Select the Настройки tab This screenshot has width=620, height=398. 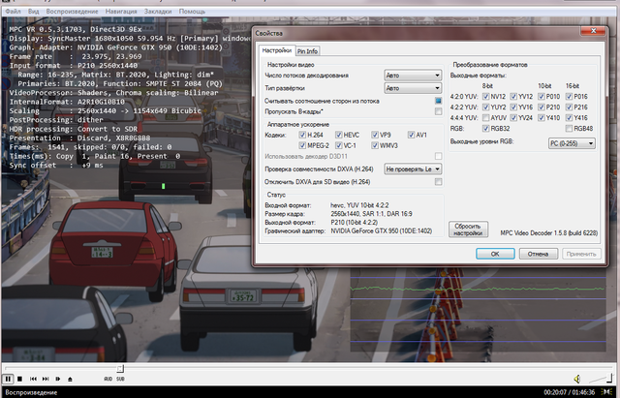[277, 50]
